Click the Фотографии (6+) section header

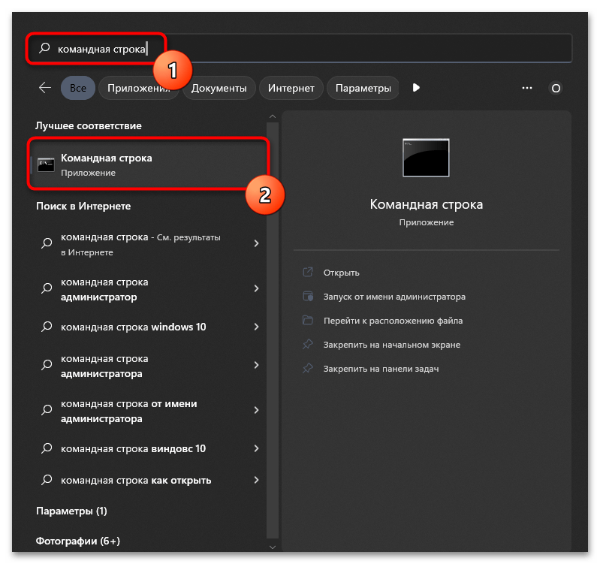tap(78, 541)
